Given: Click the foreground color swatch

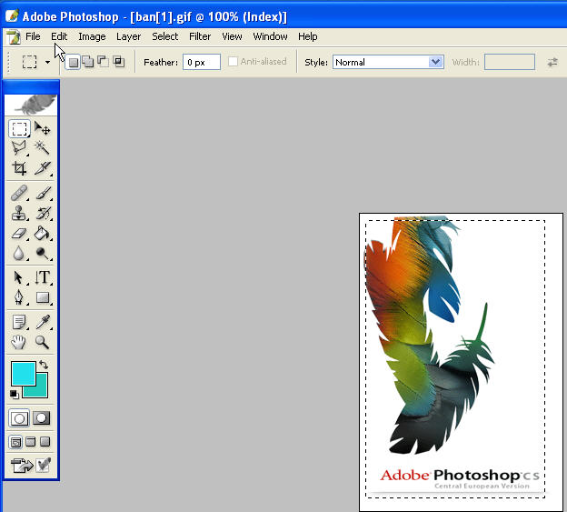Looking at the screenshot, I should click(23, 373).
